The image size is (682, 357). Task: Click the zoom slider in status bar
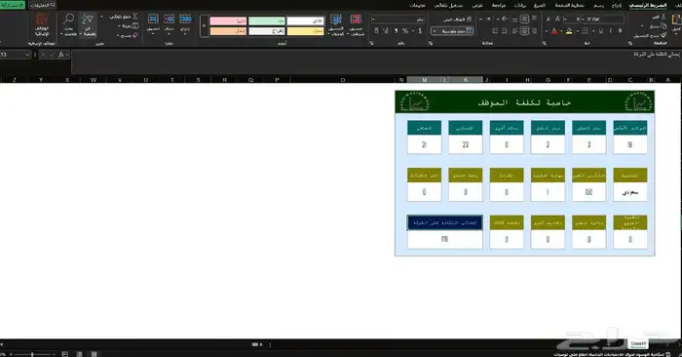pyautogui.click(x=32, y=354)
